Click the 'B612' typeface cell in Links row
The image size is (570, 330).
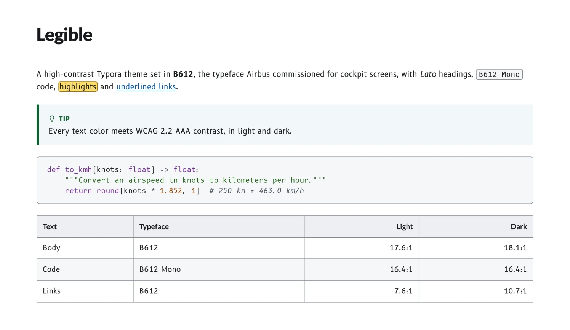click(219, 292)
